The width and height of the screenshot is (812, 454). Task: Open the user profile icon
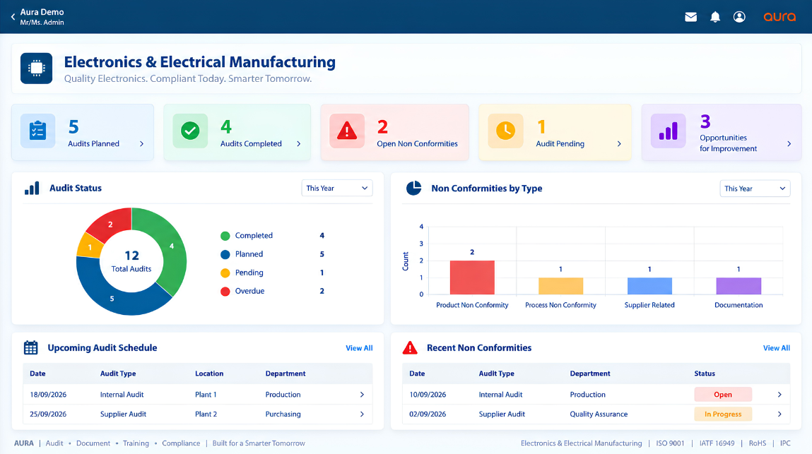click(739, 17)
